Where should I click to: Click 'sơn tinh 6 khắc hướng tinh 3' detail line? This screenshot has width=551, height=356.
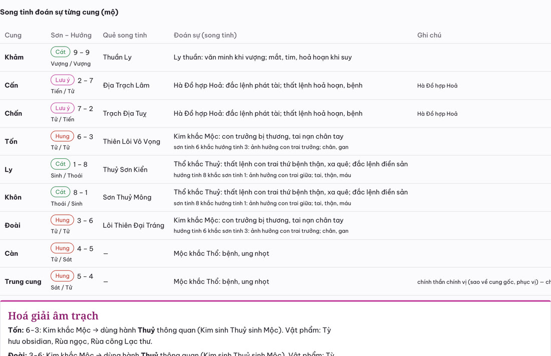point(261,147)
